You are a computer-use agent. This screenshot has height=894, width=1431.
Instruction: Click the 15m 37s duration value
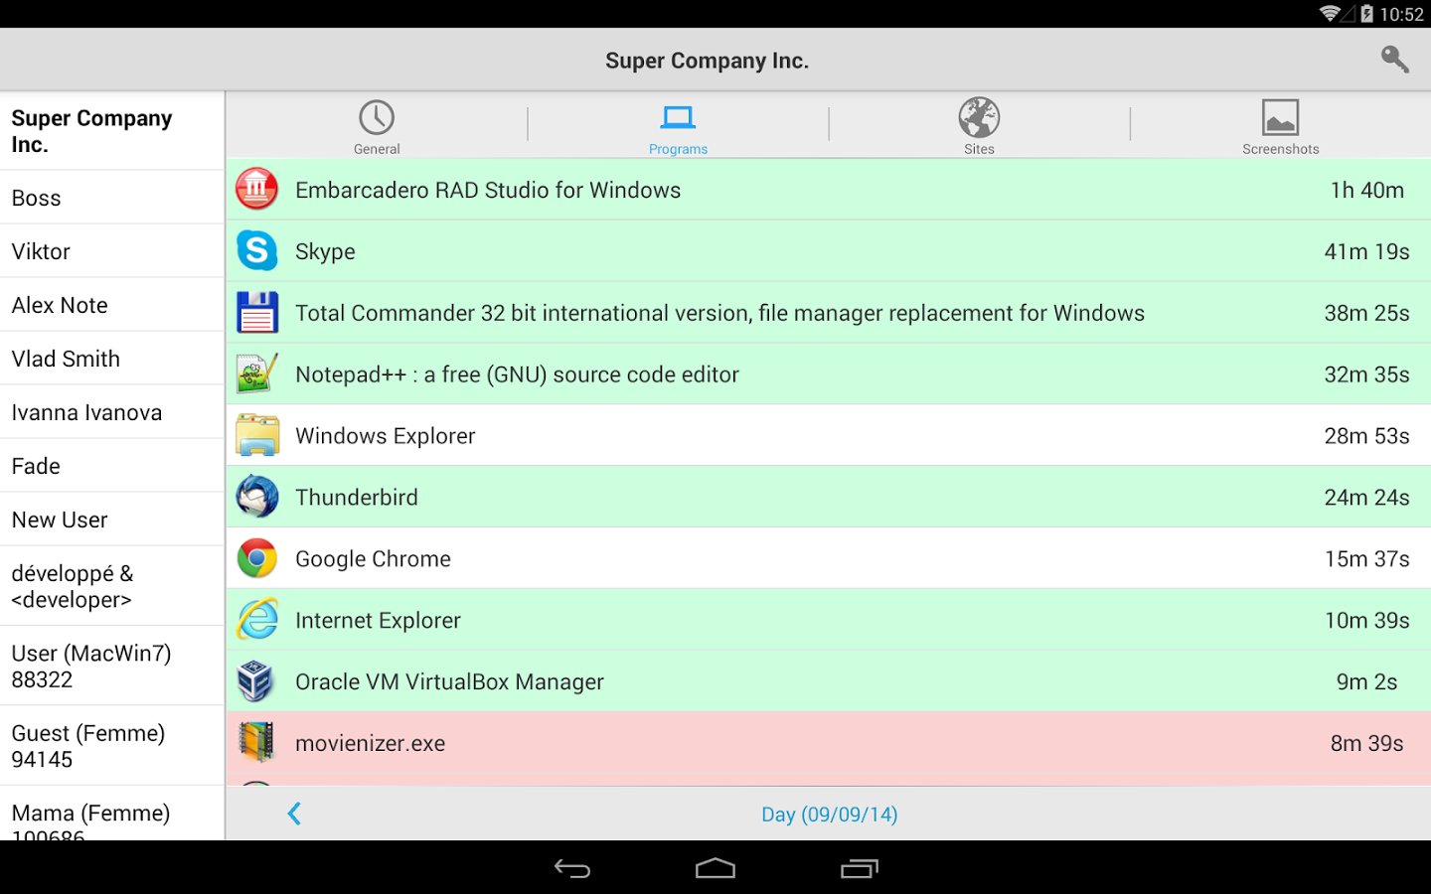1367,559
